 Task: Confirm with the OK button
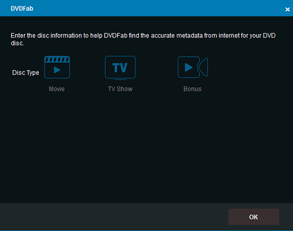(x=254, y=217)
